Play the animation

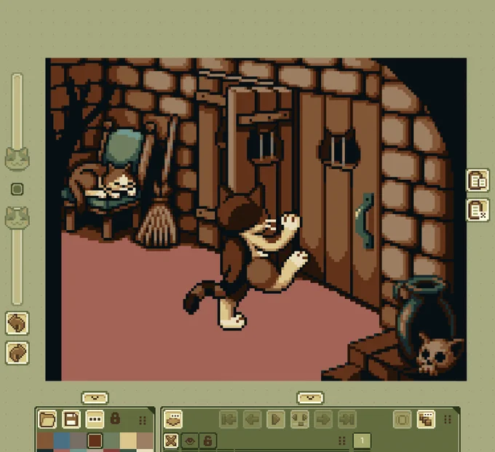point(276,419)
